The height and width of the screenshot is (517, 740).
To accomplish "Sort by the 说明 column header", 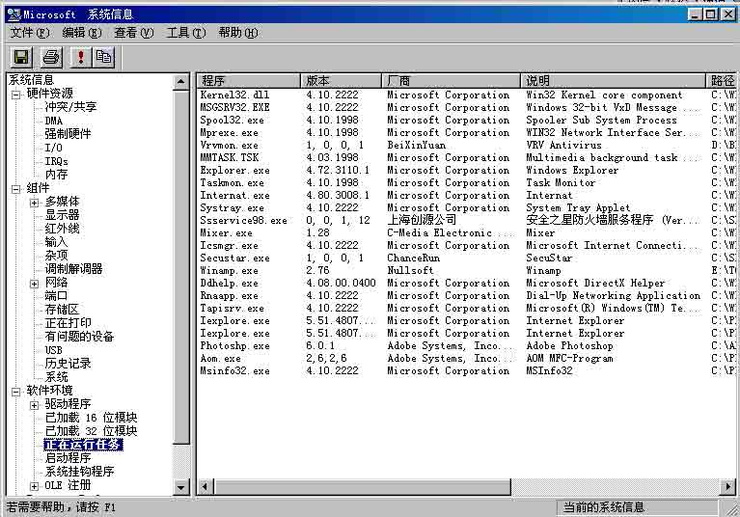I will tap(613, 81).
